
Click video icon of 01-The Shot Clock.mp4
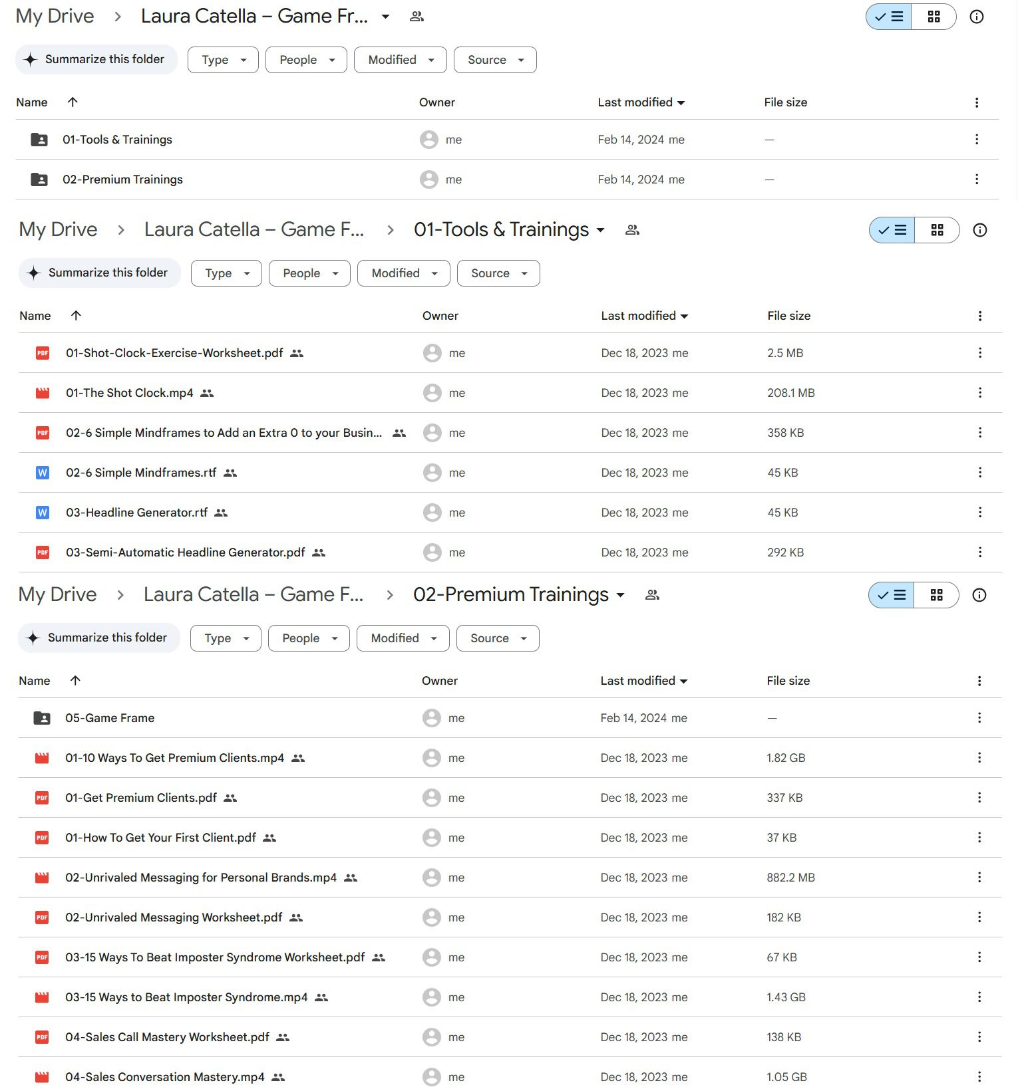click(43, 393)
